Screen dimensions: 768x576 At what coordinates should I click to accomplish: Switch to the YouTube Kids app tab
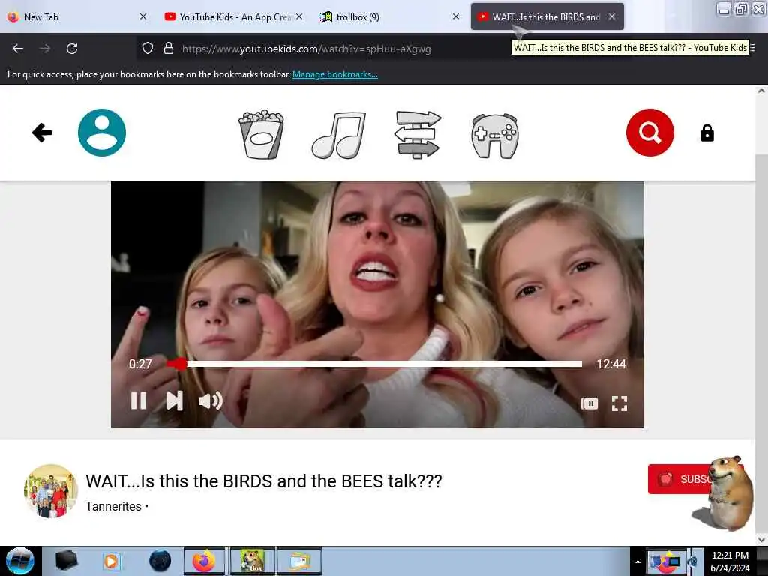tap(234, 16)
